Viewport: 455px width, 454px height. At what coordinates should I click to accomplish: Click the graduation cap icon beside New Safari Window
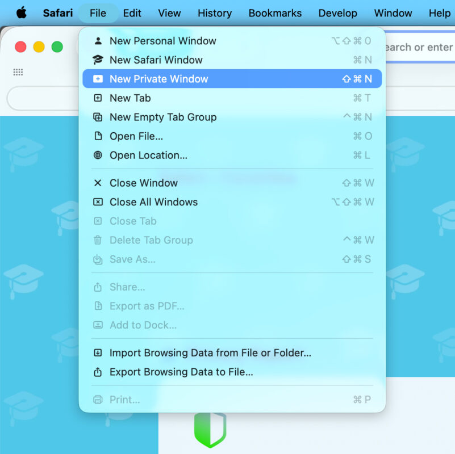98,60
